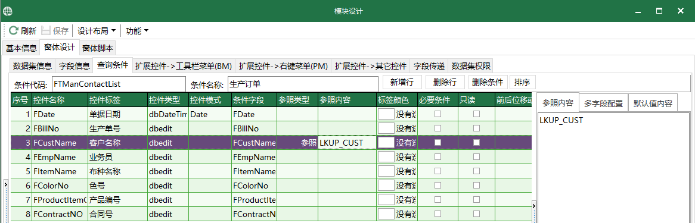This screenshot has width=695, height=223.
Task: Open 扩展控件->右键菜单(PM) tab
Action: click(283, 67)
